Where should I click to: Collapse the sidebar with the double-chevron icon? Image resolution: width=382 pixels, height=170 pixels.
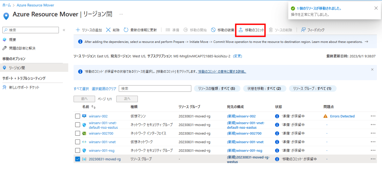point(64,30)
